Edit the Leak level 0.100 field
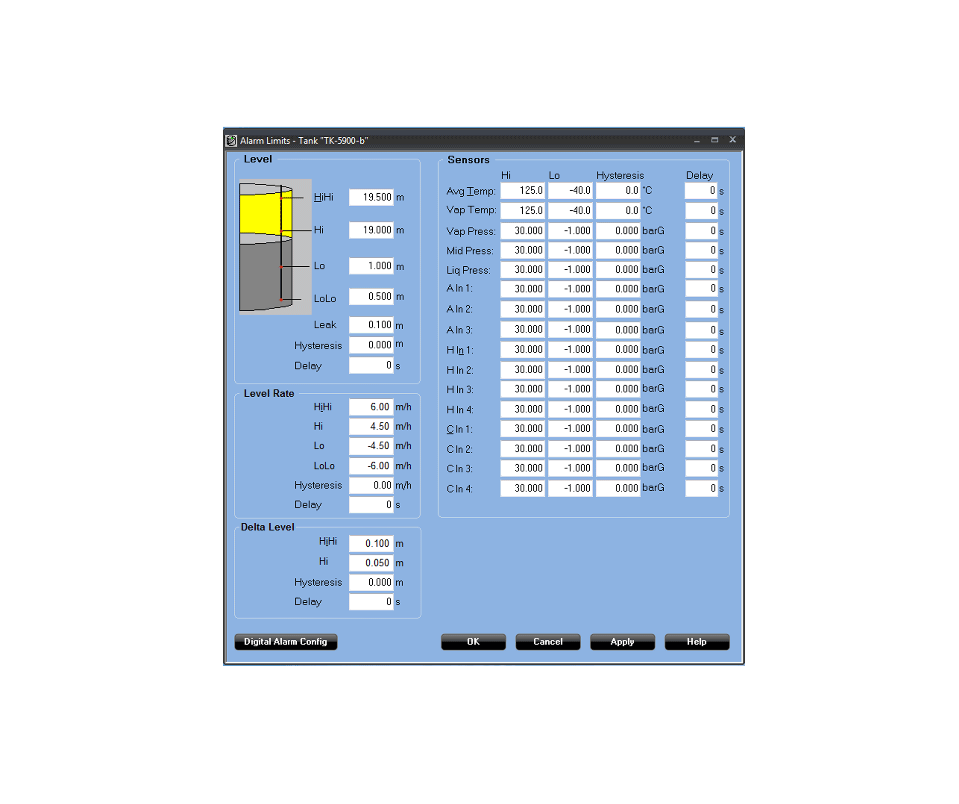959x804 pixels. click(x=371, y=325)
